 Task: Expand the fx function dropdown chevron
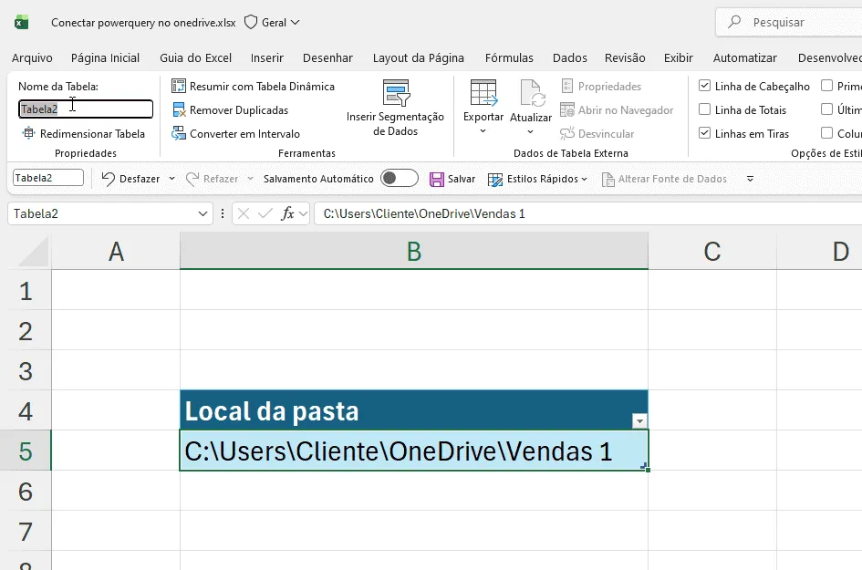[303, 213]
